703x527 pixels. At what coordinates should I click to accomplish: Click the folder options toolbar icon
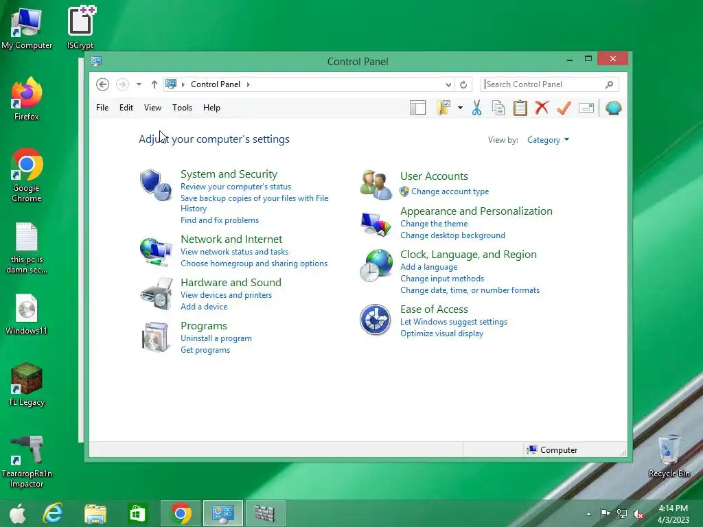pos(443,108)
